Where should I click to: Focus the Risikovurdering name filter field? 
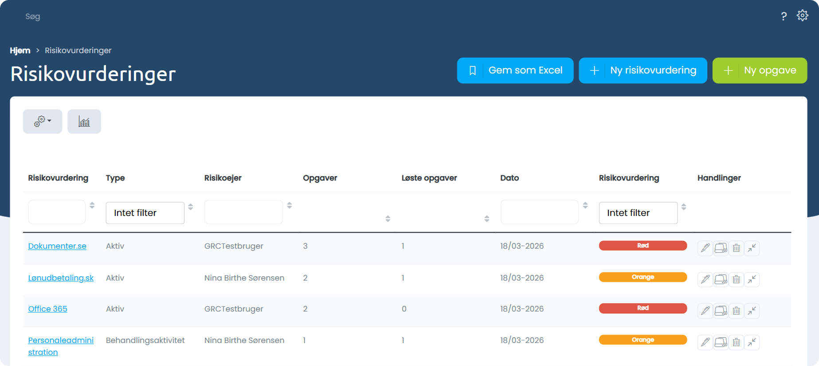pos(57,212)
